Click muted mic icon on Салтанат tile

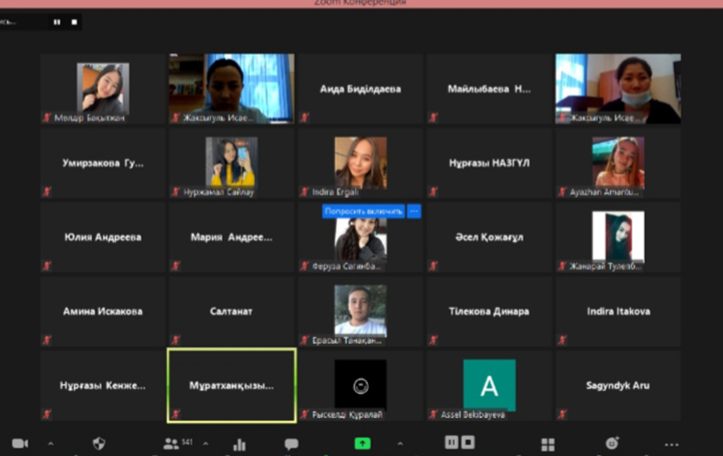[x=175, y=340]
